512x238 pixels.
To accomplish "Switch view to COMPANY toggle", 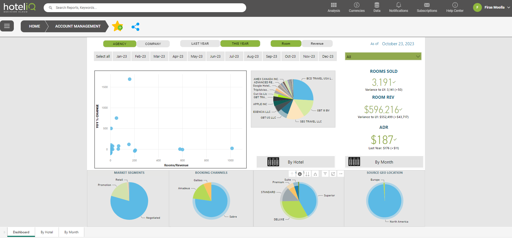I will (153, 44).
